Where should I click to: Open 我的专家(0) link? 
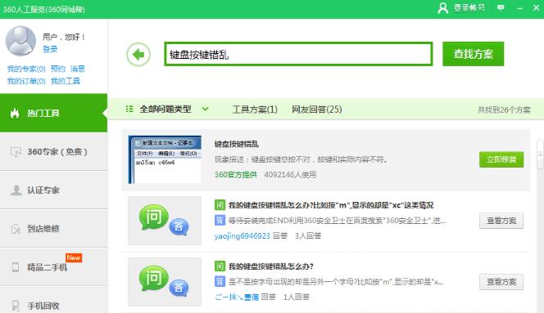pos(26,69)
